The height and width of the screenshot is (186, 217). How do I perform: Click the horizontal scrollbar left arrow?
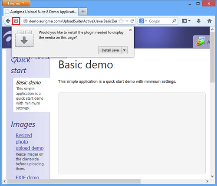click(5, 181)
